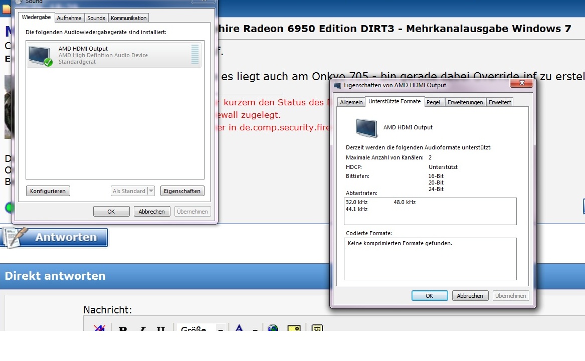The width and height of the screenshot is (585, 361).
Task: Close the Eigenschaften von AMD HDMI Output dialog
Action: coord(521,83)
